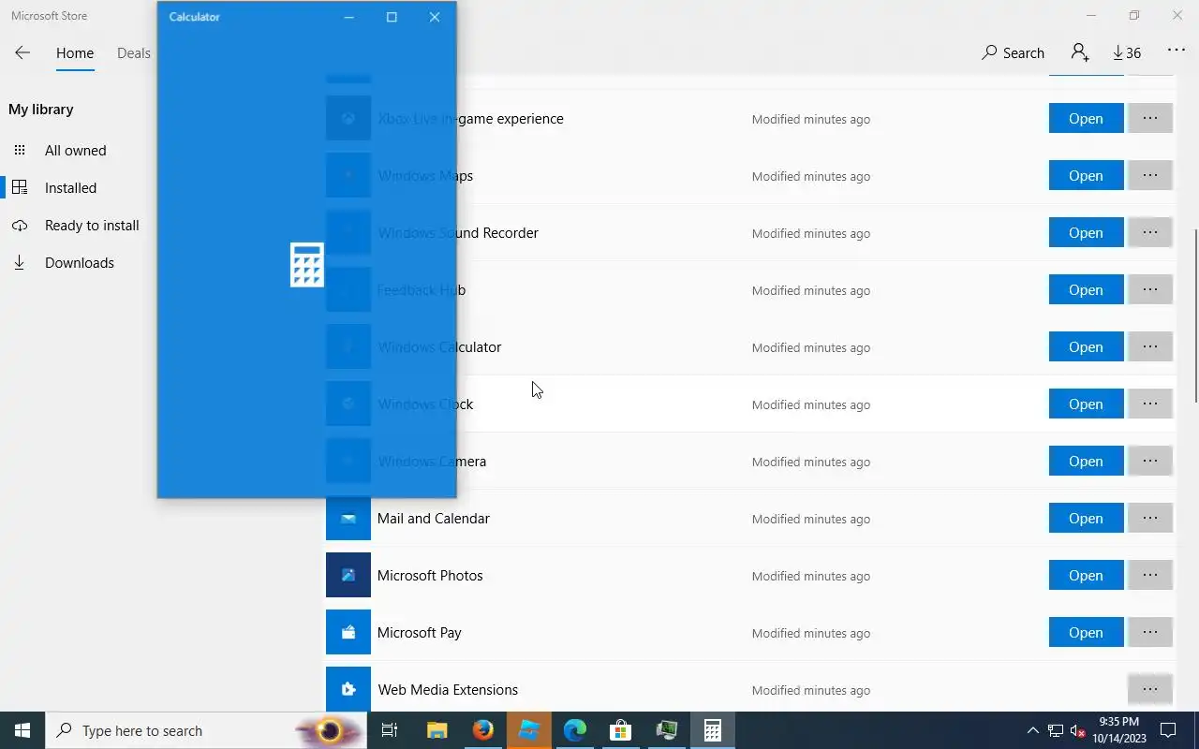The image size is (1199, 749).
Task: Open Mail and Calendar app
Action: 1086,518
